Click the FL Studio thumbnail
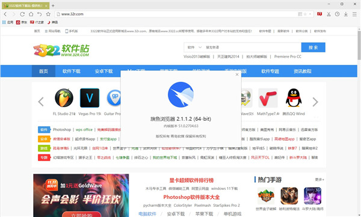The image size is (361, 217). click(x=64, y=98)
